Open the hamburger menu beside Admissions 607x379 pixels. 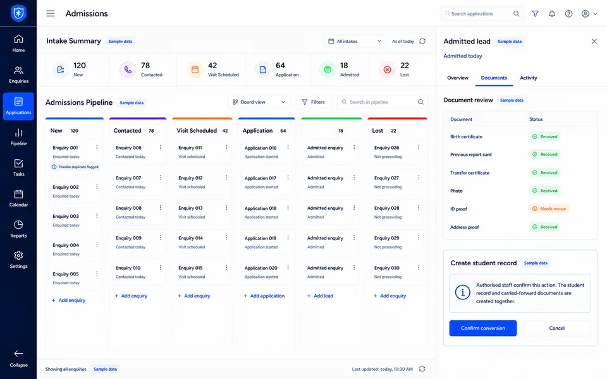(51, 13)
